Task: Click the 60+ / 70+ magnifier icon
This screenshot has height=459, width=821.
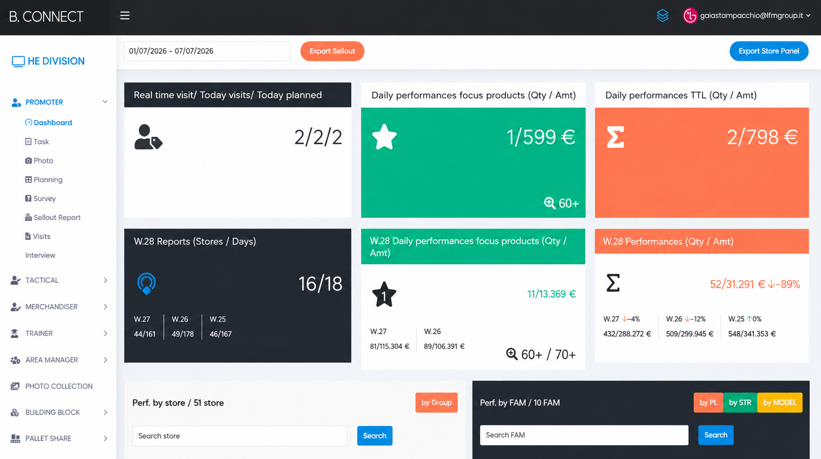Action: (x=512, y=354)
